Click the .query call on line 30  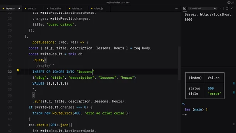click(39, 60)
